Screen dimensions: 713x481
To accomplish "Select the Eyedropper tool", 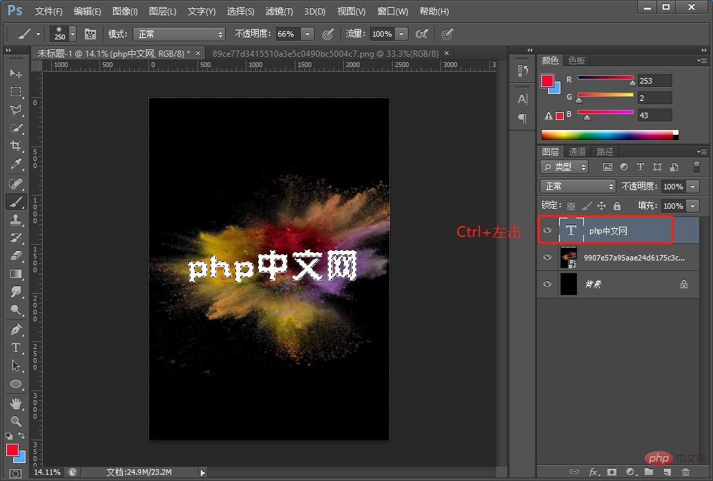I will [16, 164].
